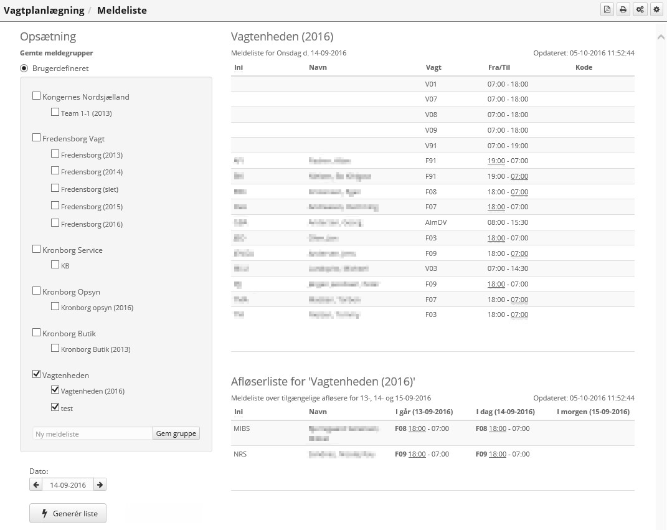Check the Kronborg opsyn (2016) checkbox
This screenshot has height=530, width=667.
click(55, 306)
